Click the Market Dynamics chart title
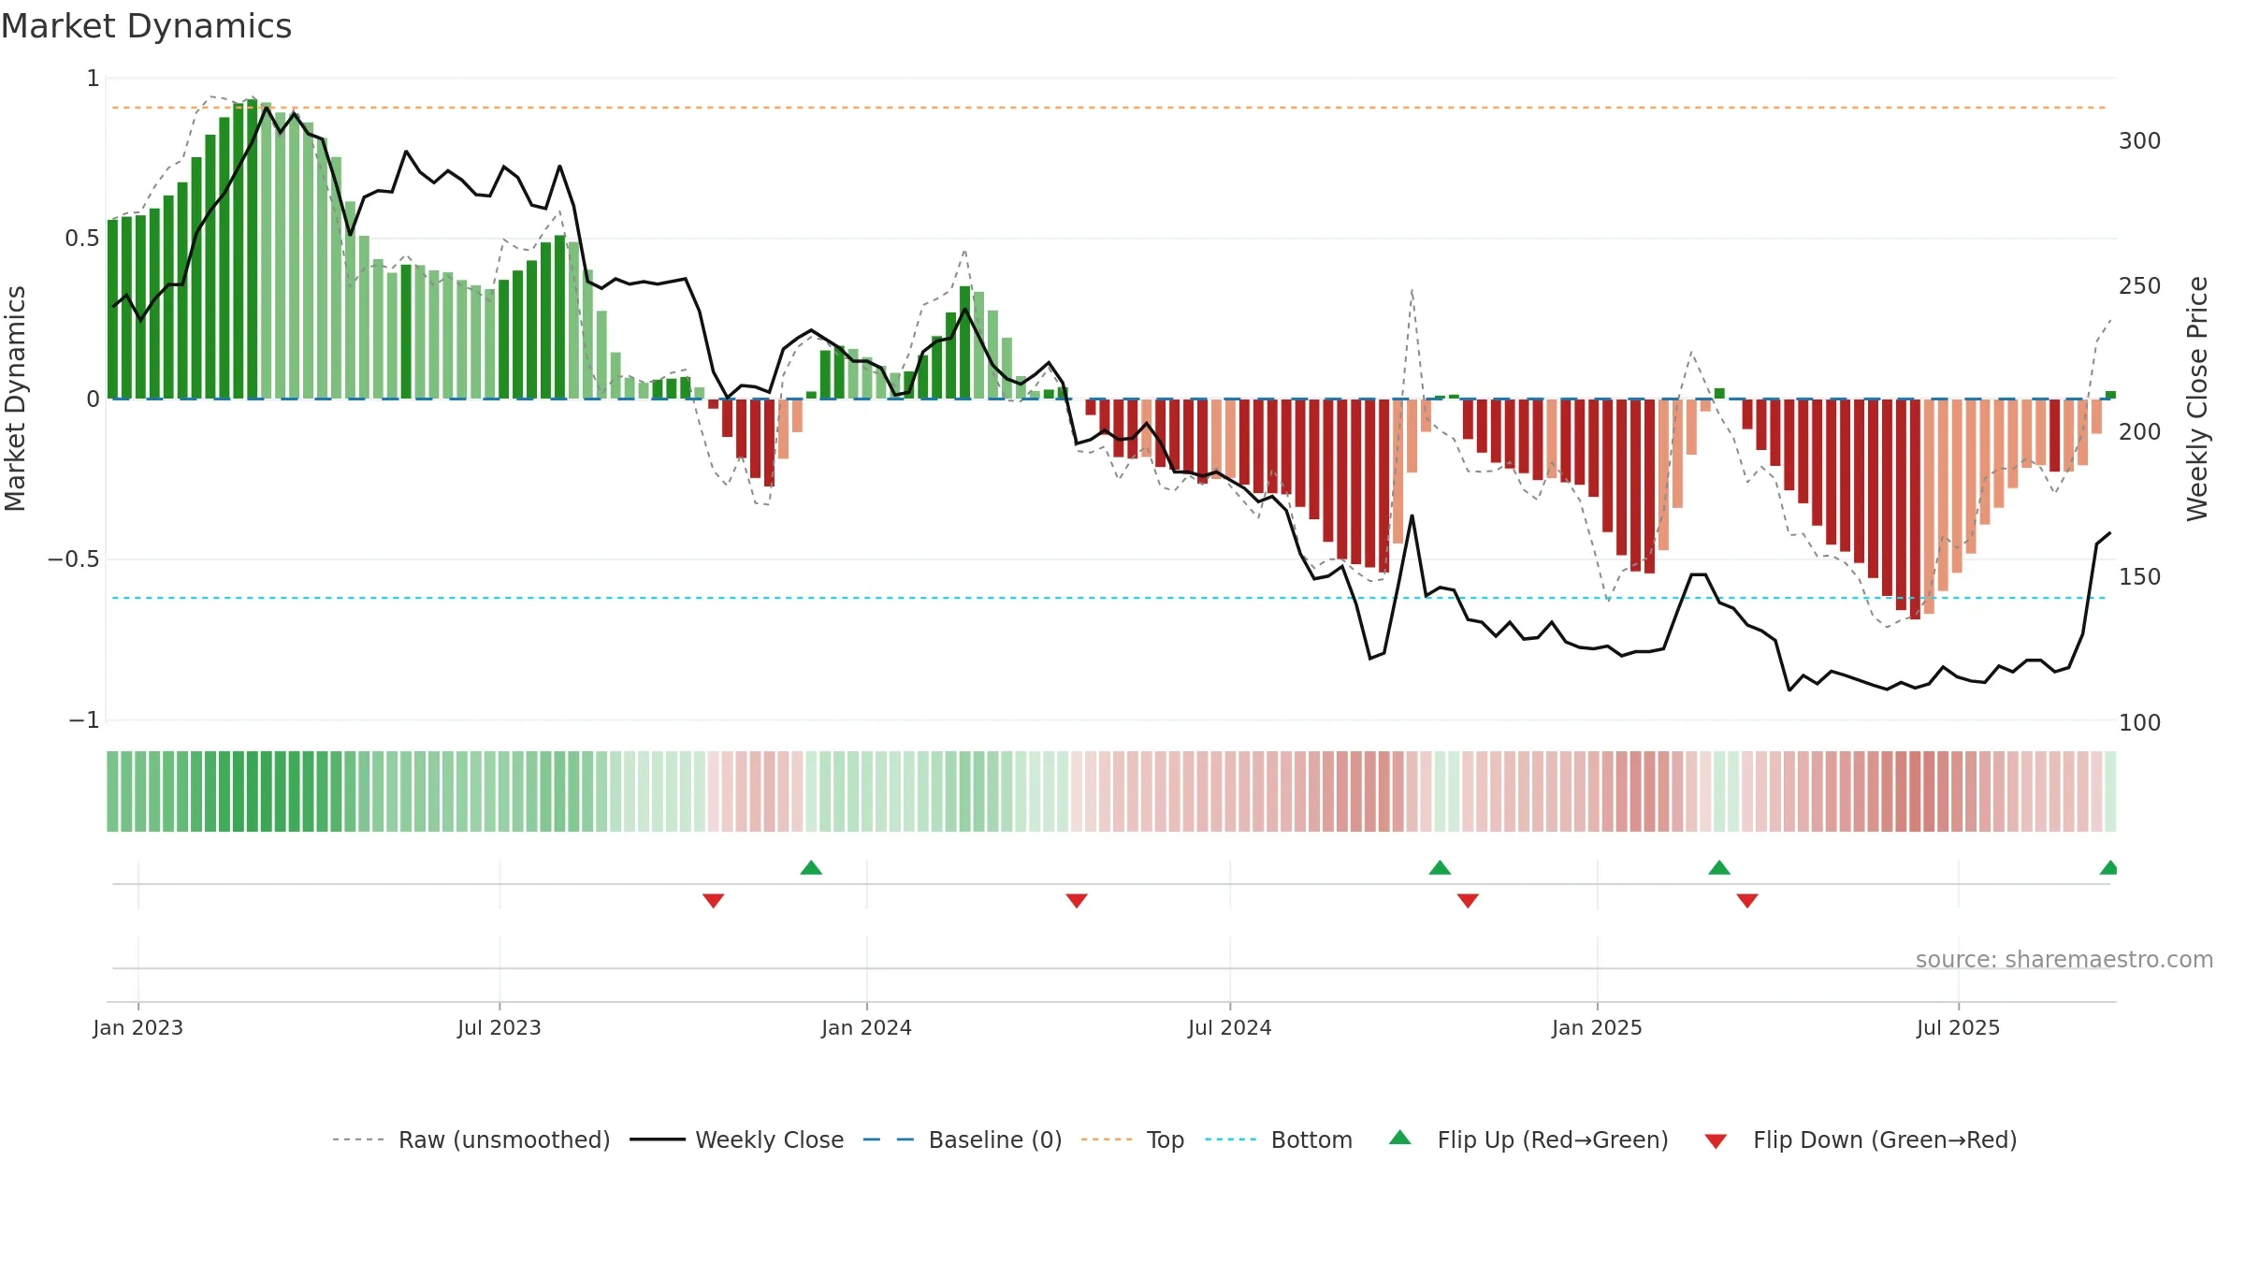The width and height of the screenshot is (2245, 1263). pyautogui.click(x=146, y=26)
